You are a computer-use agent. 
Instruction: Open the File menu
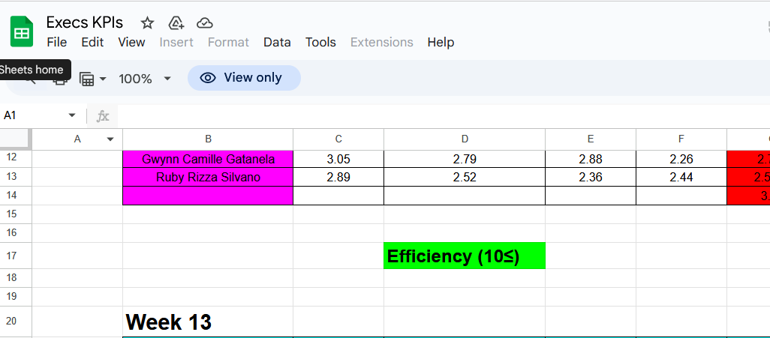pyautogui.click(x=57, y=42)
